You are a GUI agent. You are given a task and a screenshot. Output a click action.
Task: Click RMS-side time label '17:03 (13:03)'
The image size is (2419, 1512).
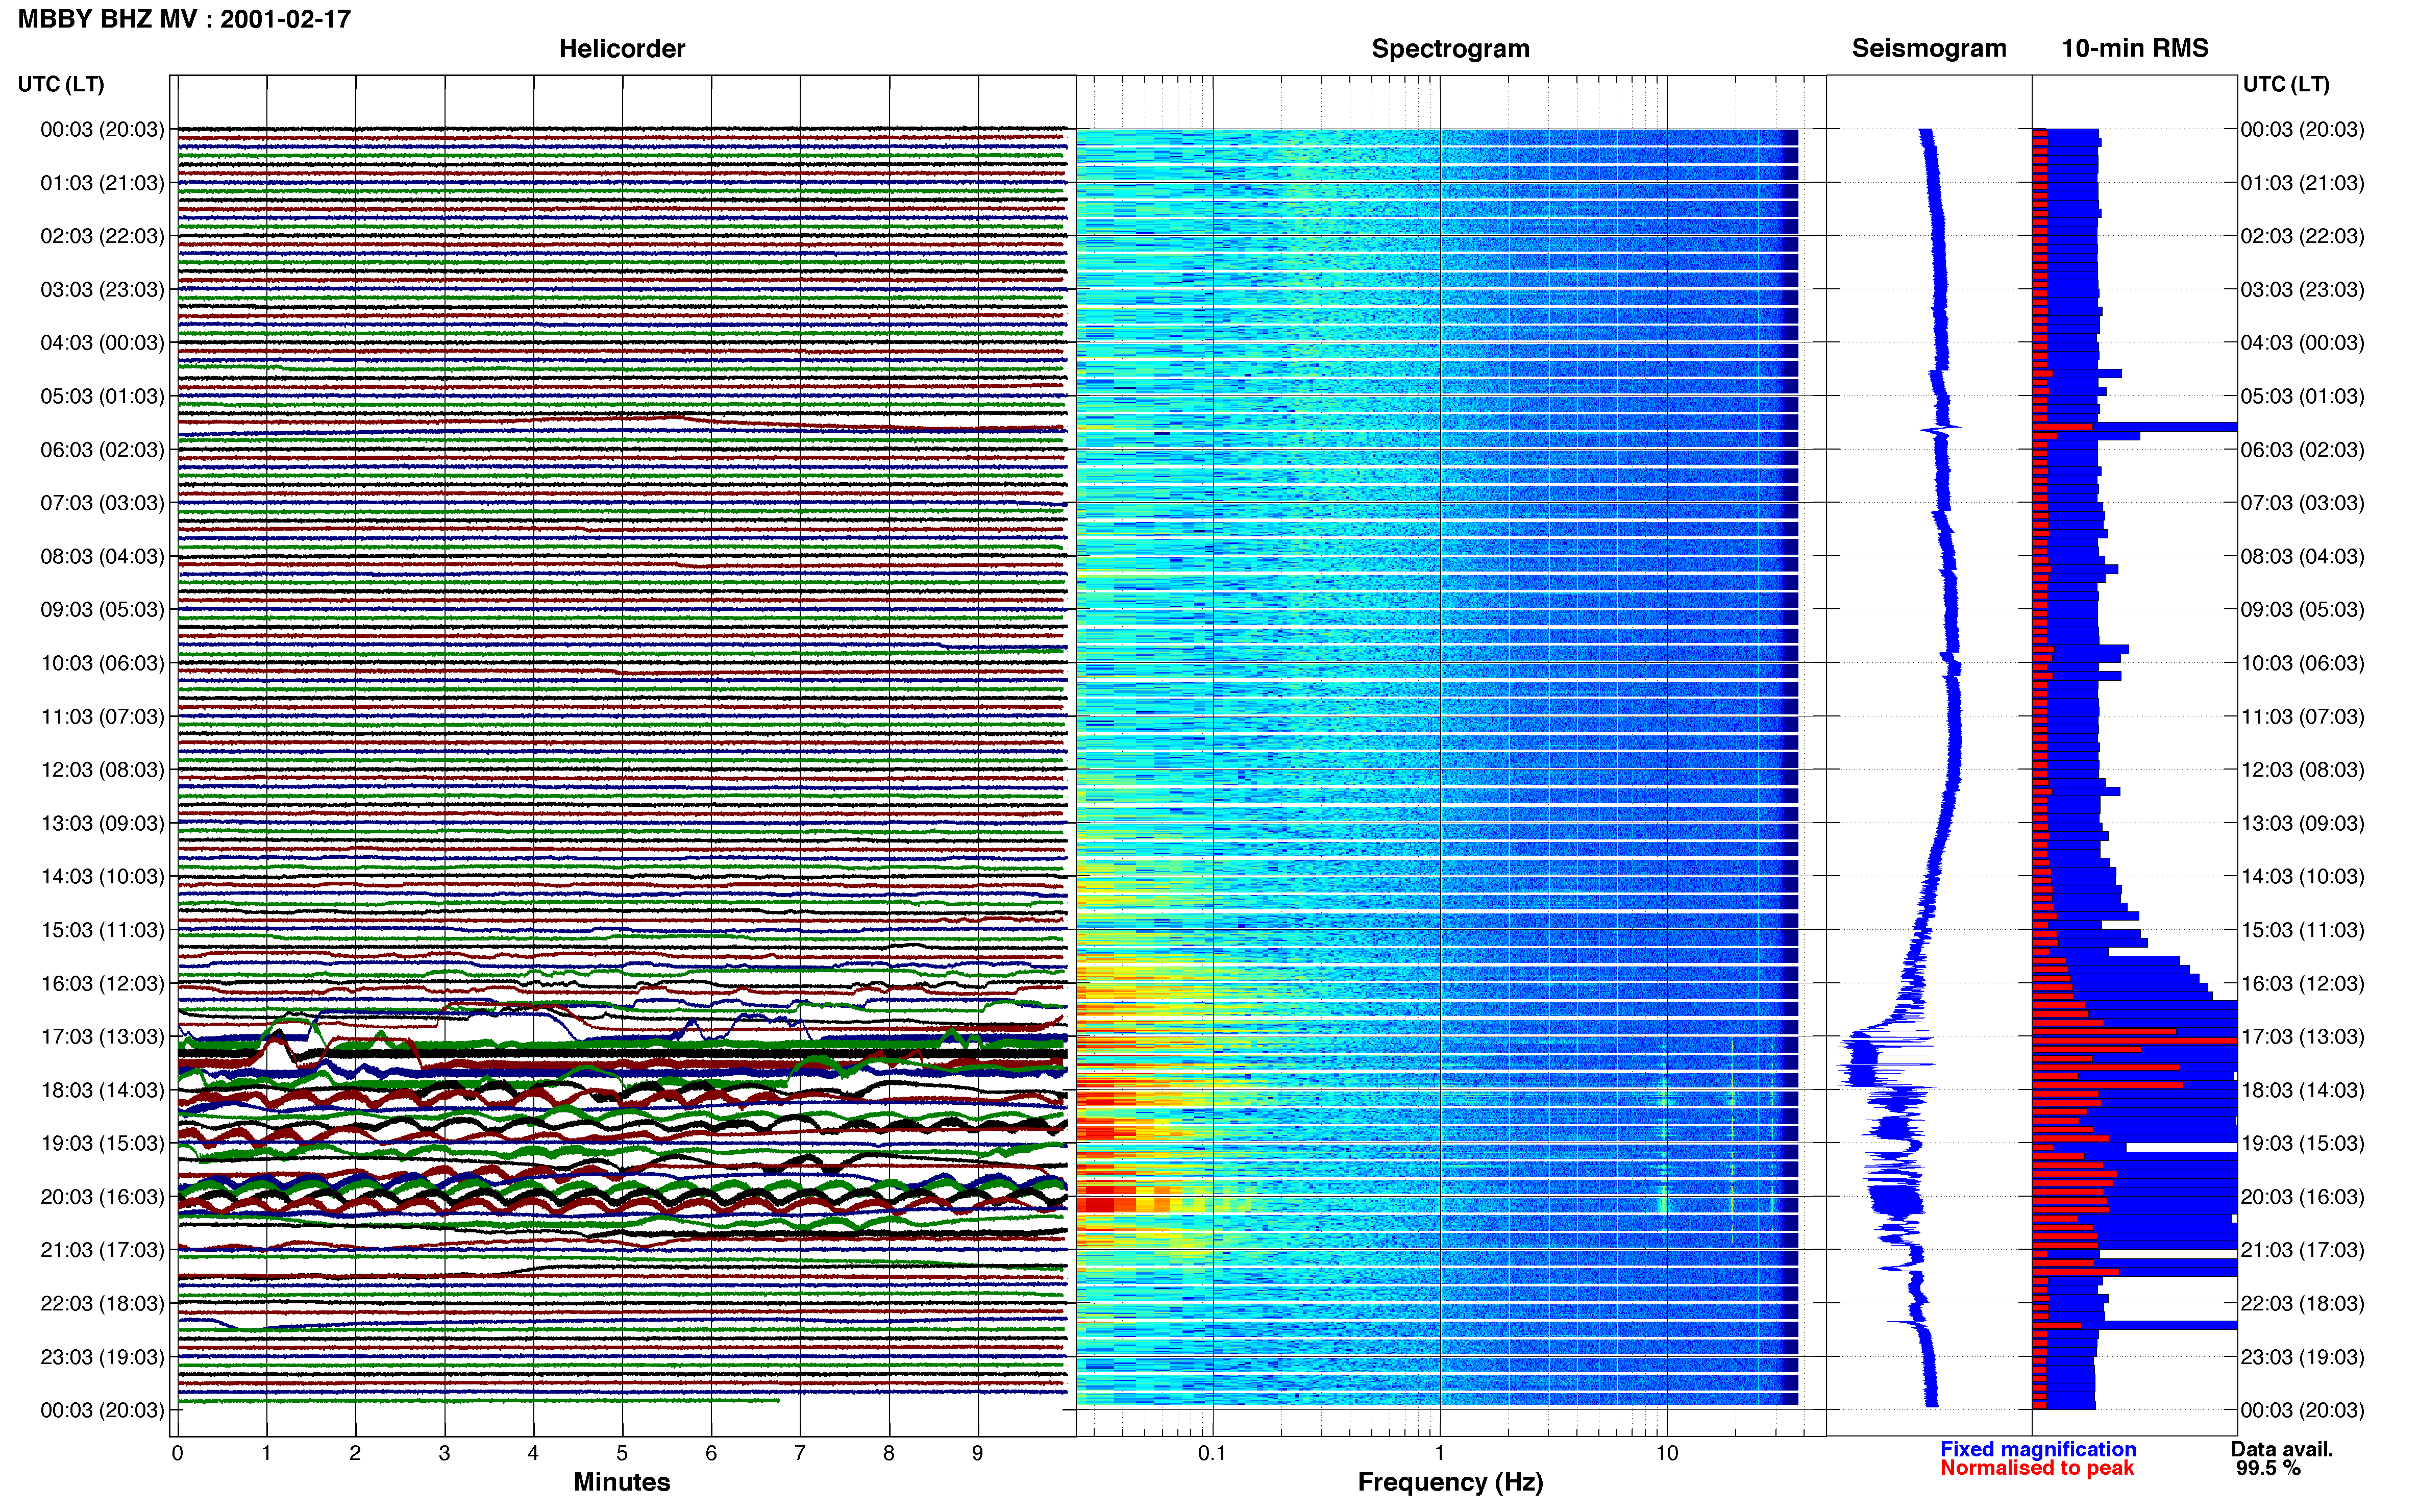point(2302,1037)
